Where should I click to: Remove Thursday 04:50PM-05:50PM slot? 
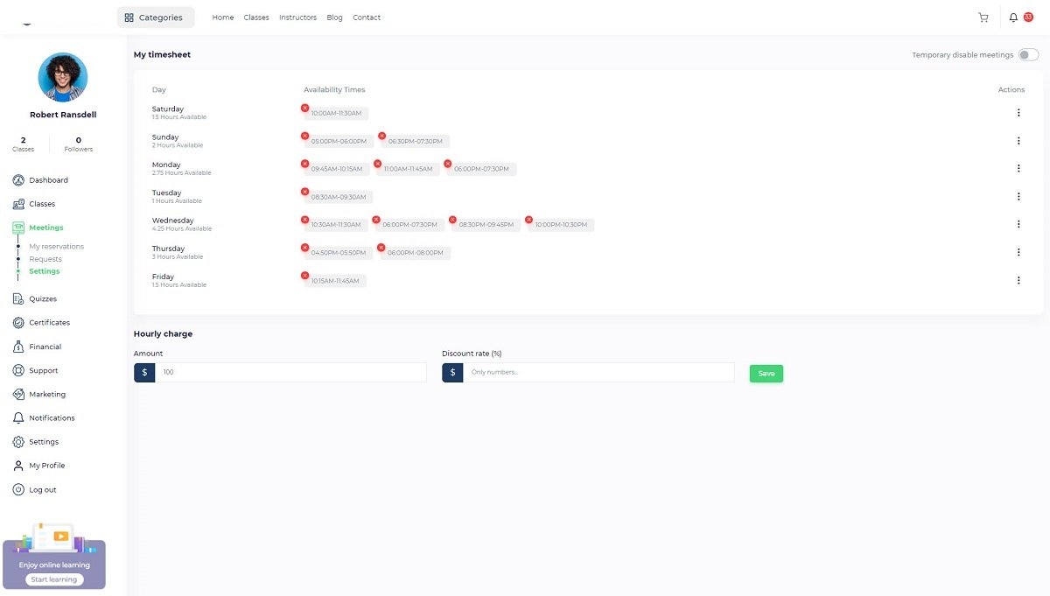coord(304,248)
